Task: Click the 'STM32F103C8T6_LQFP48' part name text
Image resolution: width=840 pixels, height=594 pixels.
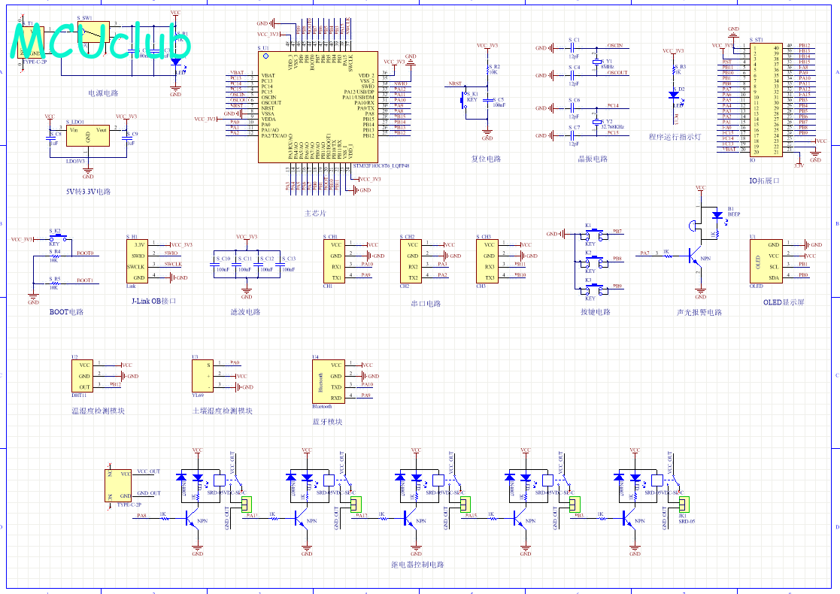Action: [x=381, y=166]
